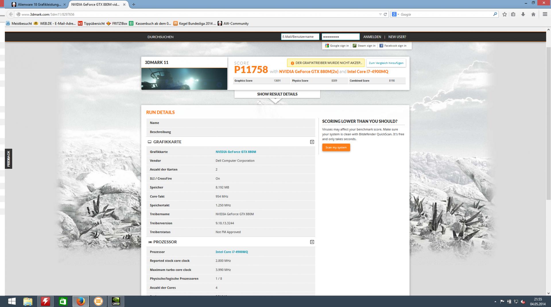Open Windows Store from taskbar
Image resolution: width=551 pixels, height=307 pixels.
pyautogui.click(x=63, y=301)
